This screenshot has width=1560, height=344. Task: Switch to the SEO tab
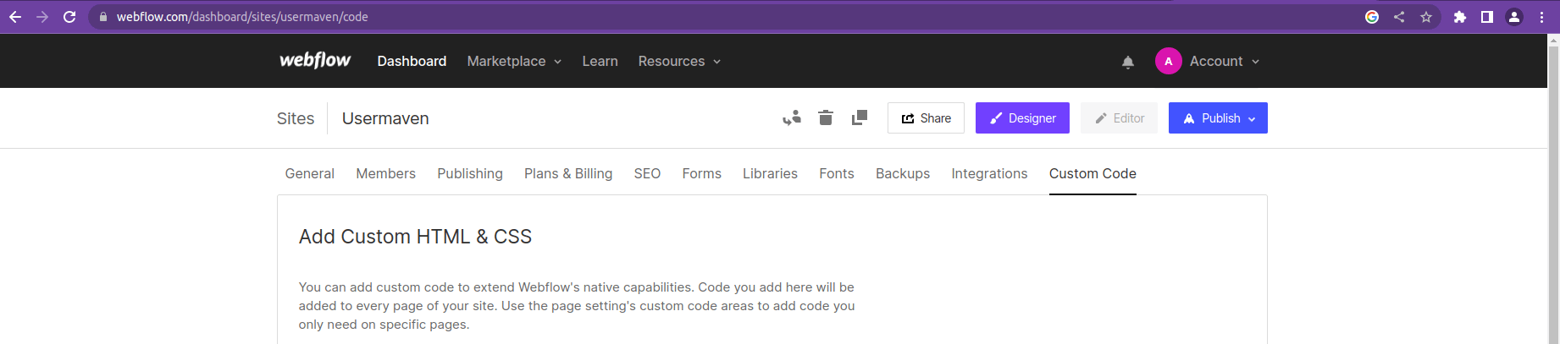[x=647, y=173]
